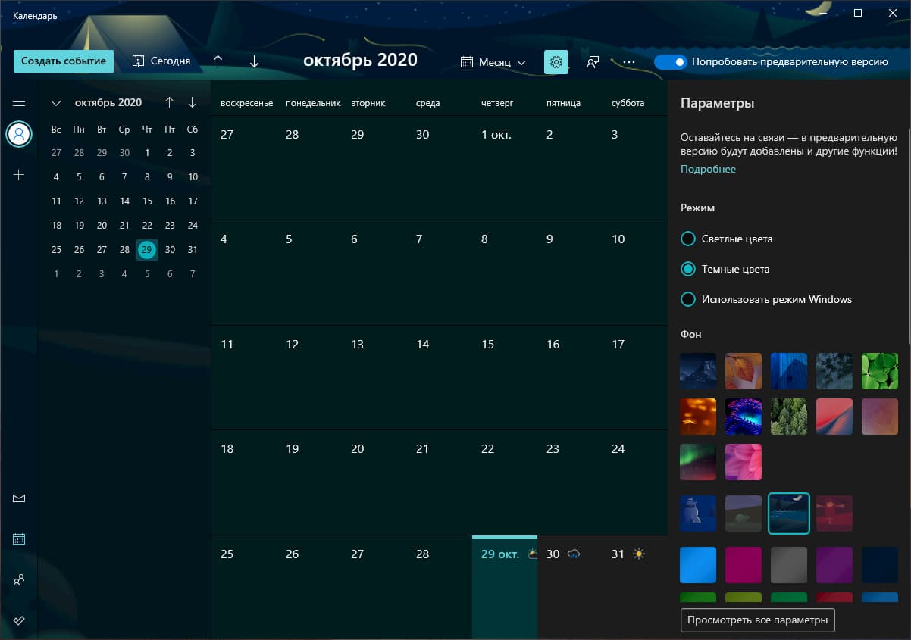Select Использовать режим Windows mode
The height and width of the screenshot is (640, 911).
[x=688, y=299]
